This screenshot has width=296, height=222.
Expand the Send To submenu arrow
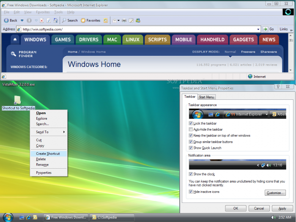pyautogui.click(x=64, y=132)
